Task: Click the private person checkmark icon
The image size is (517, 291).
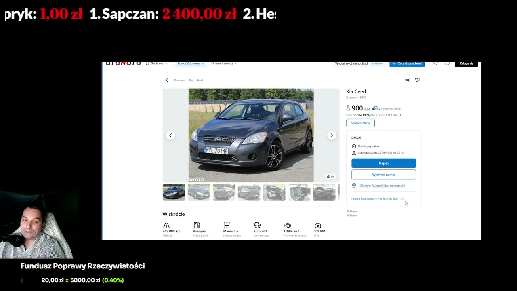Action: point(354,146)
